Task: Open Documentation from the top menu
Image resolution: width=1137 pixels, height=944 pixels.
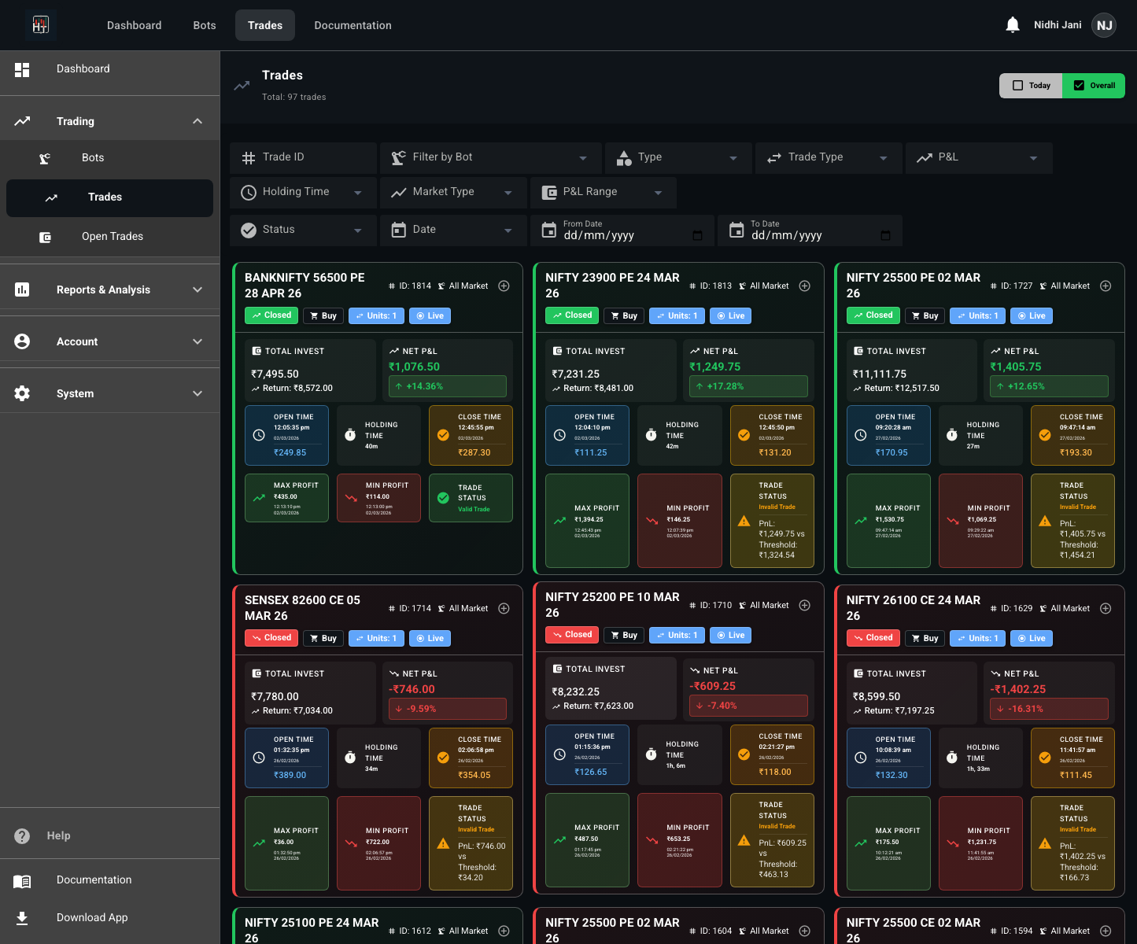Action: (353, 24)
